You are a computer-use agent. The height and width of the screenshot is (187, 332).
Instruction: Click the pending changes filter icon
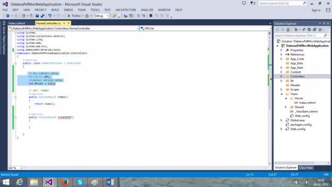[x=296, y=29]
